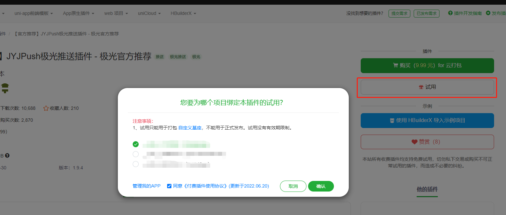Confirm the trial binding with 确认

pos(321,186)
